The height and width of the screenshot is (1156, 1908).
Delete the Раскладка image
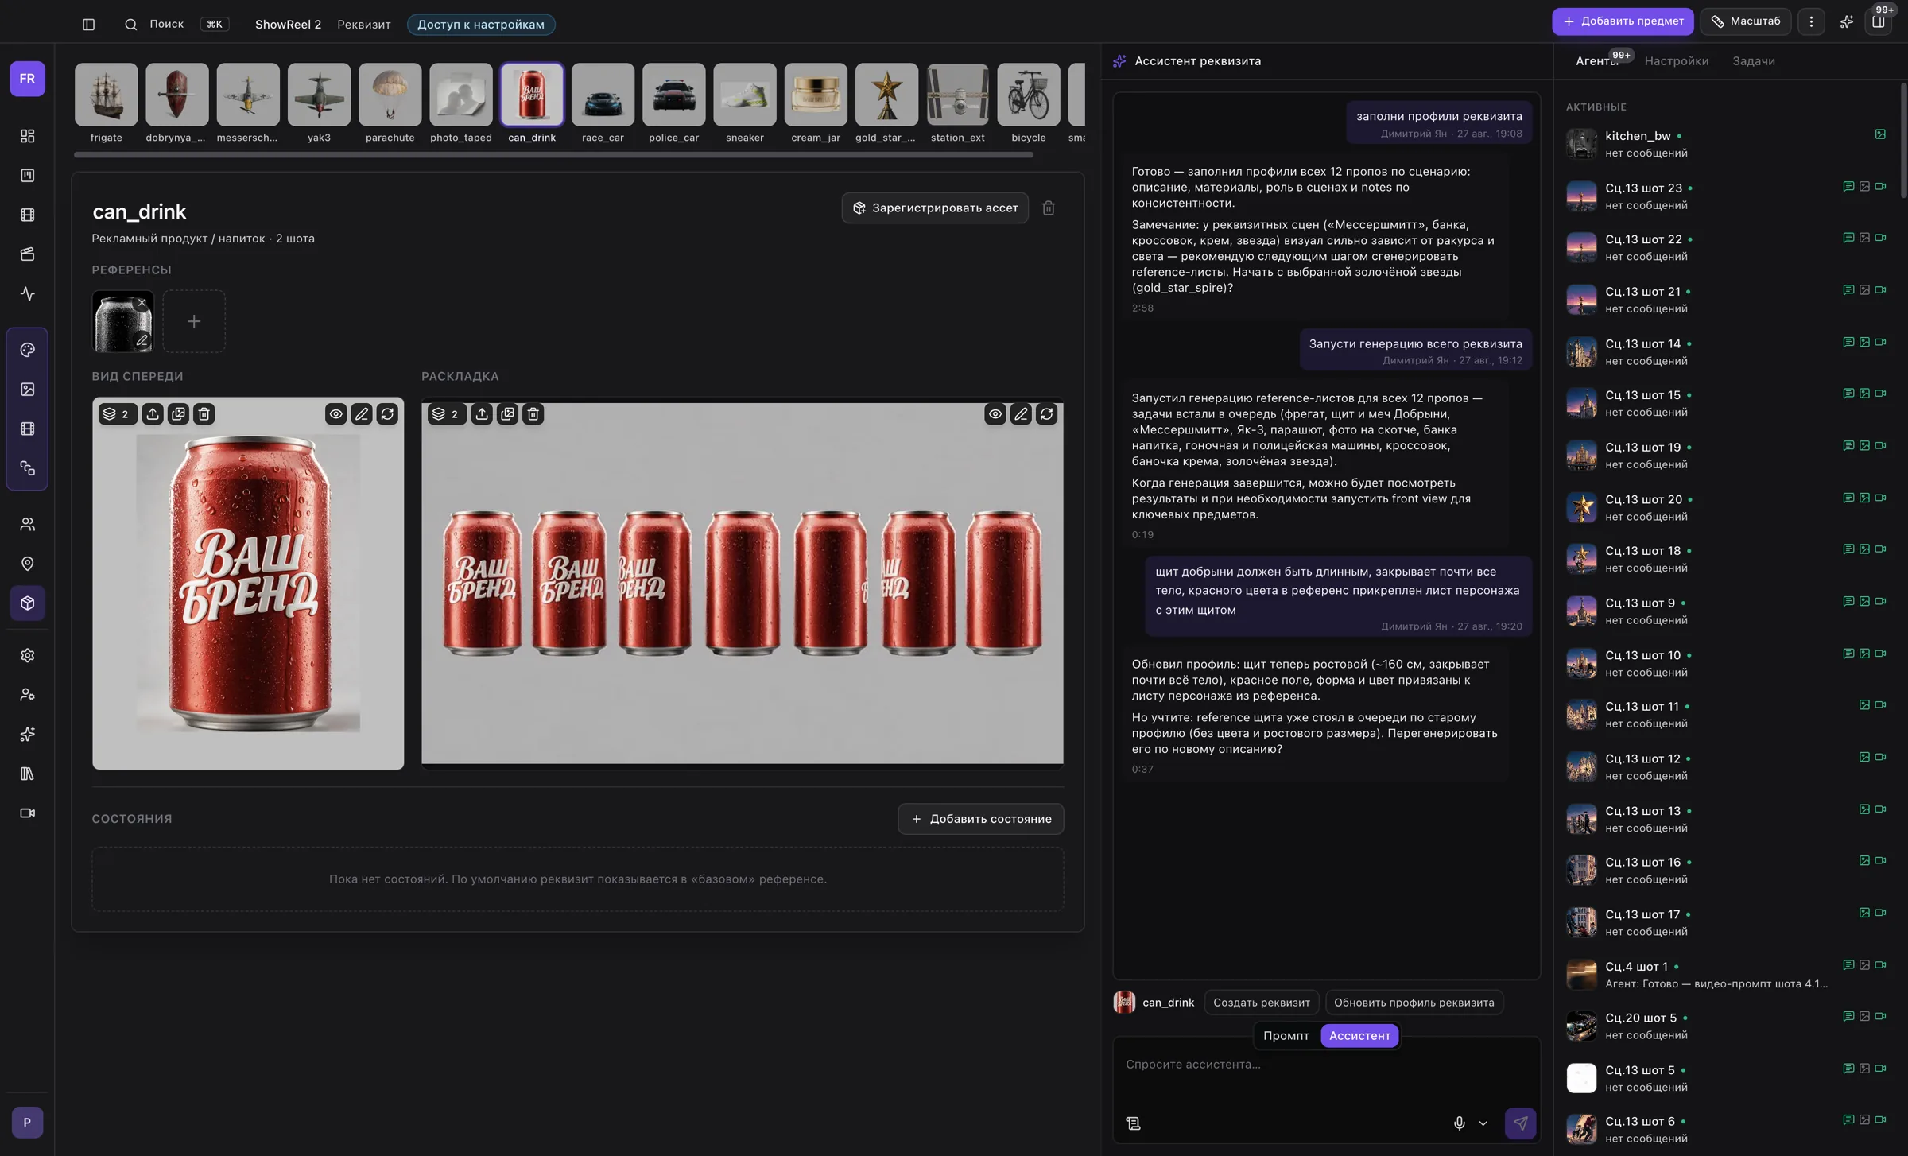click(x=533, y=414)
